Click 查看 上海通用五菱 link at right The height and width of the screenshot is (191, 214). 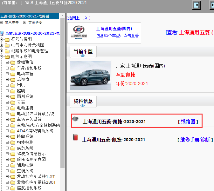[x=190, y=33]
